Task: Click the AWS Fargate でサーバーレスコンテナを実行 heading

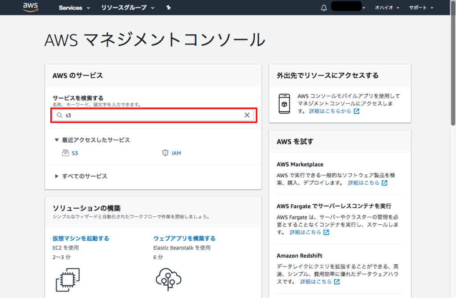Action: 334,206
